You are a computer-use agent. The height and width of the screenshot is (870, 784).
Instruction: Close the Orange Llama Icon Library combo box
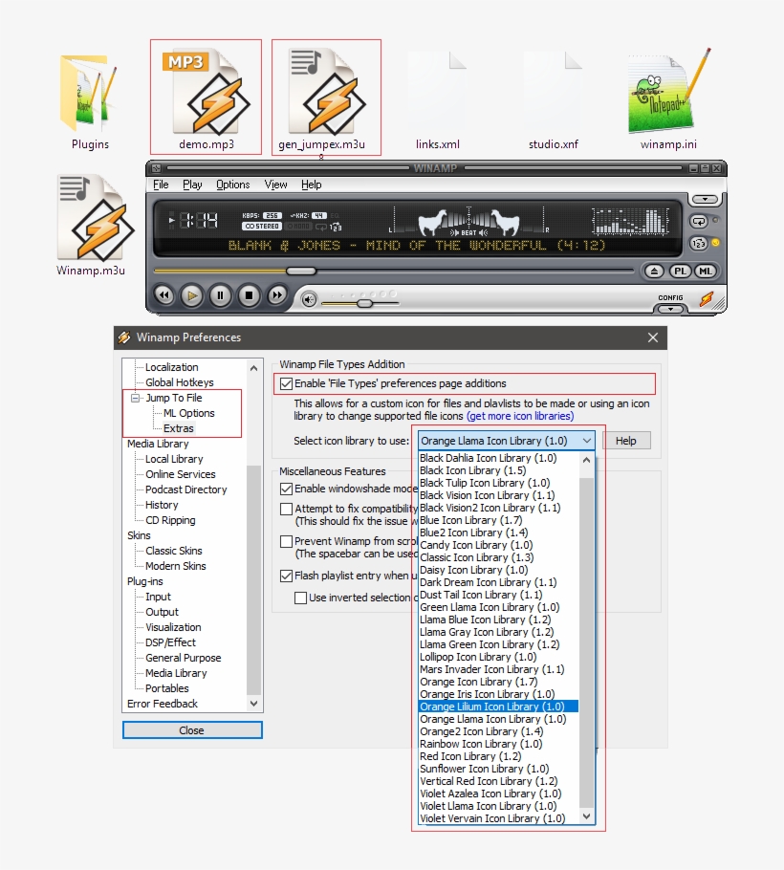[x=586, y=441]
